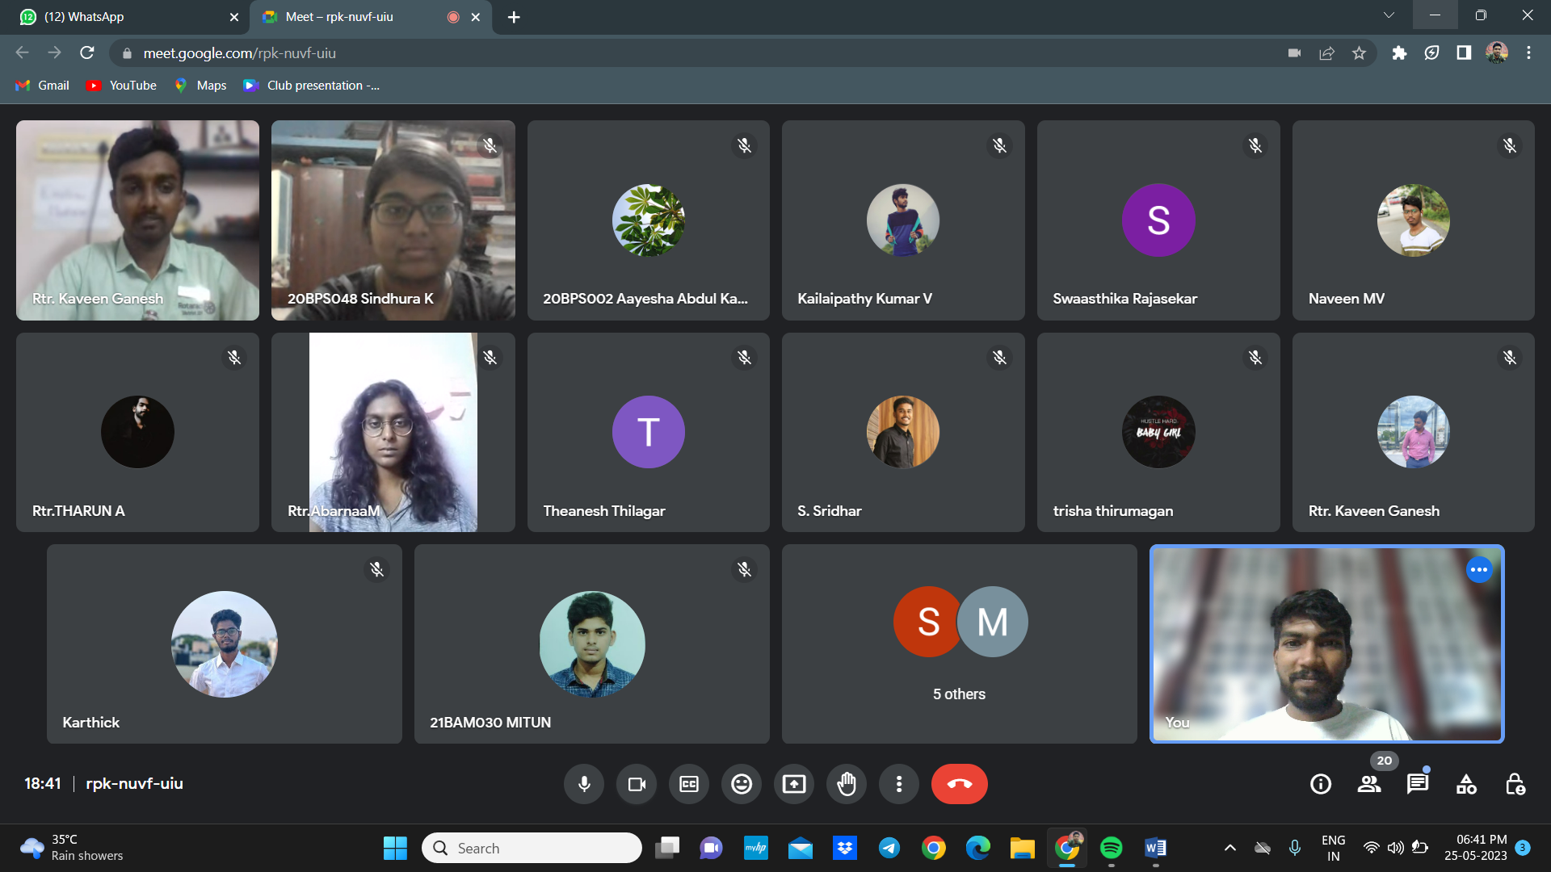Screen dimensions: 1551x872
Task: Open more options three-dot menu in call bar
Action: (898, 784)
